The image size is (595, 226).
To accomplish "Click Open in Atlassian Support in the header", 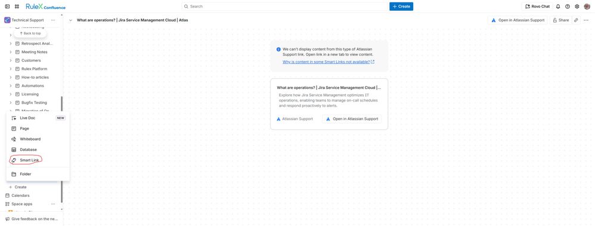I will 518,20.
